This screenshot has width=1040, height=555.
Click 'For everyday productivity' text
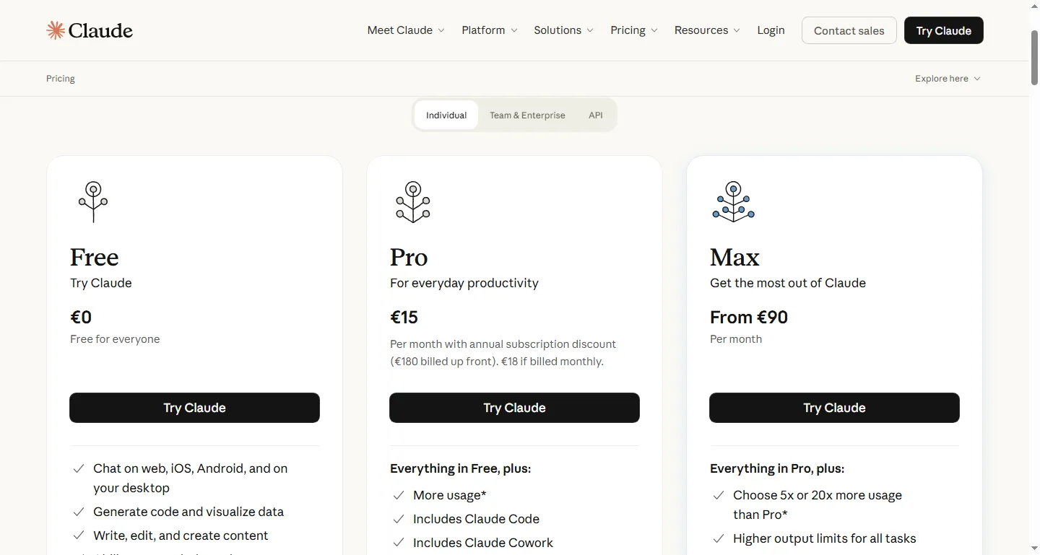pyautogui.click(x=464, y=283)
